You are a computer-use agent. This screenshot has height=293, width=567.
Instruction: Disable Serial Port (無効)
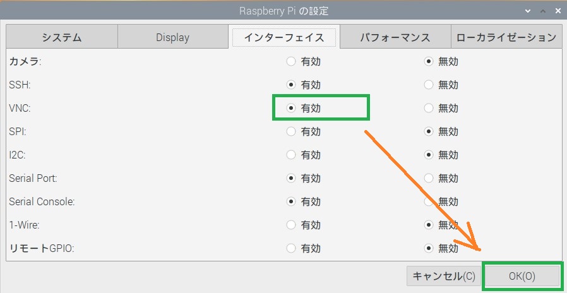[x=429, y=178]
